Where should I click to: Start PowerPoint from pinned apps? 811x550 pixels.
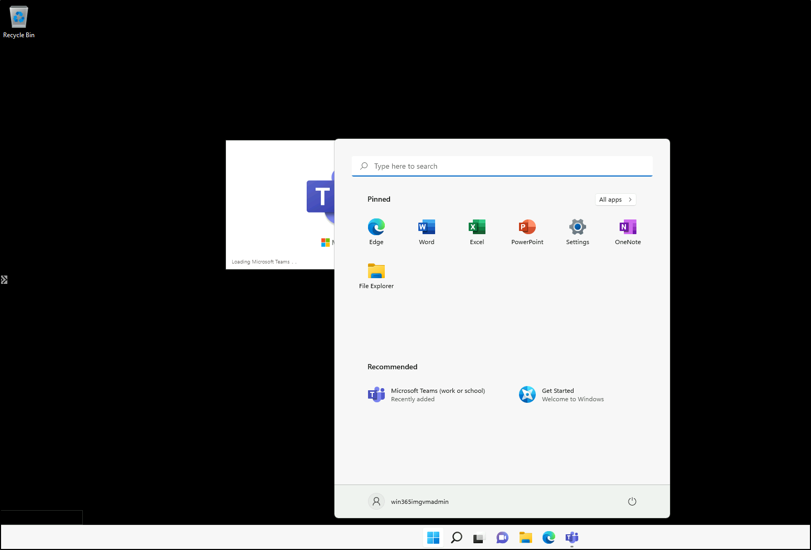tap(527, 232)
